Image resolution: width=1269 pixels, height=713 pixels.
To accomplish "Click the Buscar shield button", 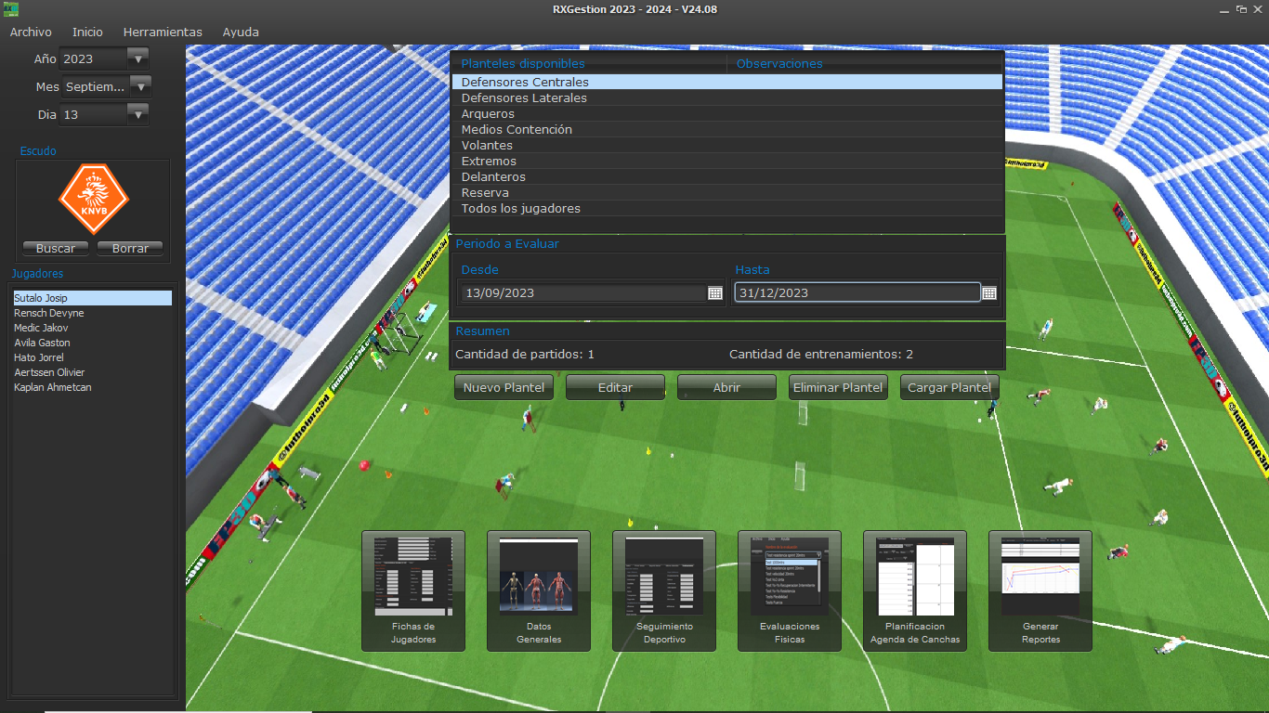I will click(x=56, y=249).
